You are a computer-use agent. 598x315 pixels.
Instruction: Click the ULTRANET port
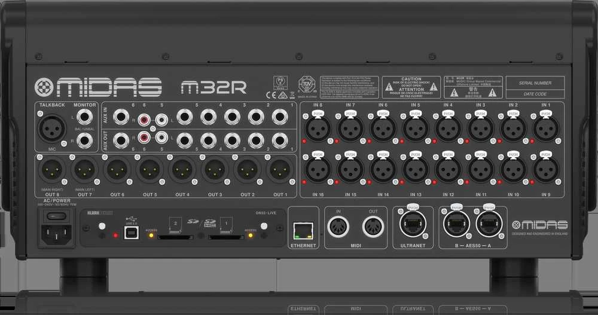click(413, 224)
